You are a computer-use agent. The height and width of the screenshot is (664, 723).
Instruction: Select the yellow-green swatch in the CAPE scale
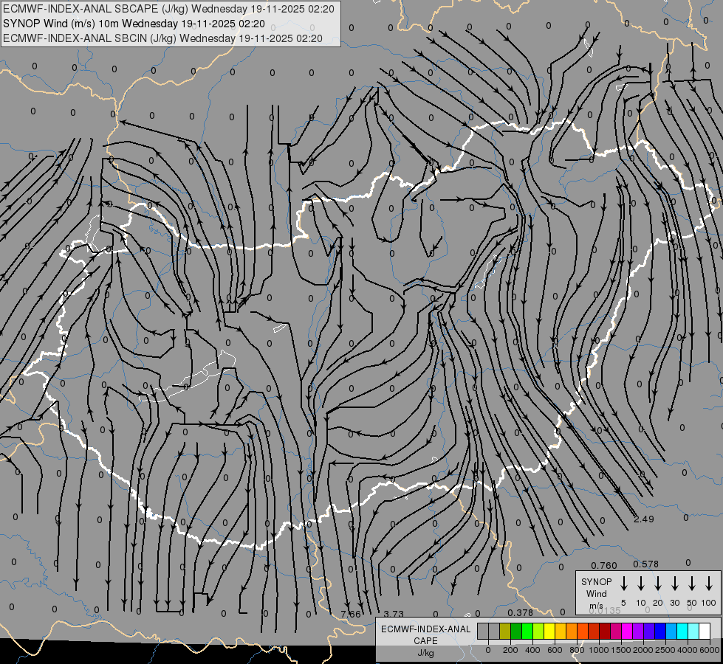pyautogui.click(x=538, y=631)
